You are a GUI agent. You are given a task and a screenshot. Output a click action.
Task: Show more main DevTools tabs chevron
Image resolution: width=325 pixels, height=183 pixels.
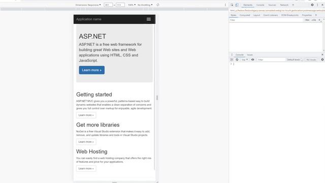point(293,5)
